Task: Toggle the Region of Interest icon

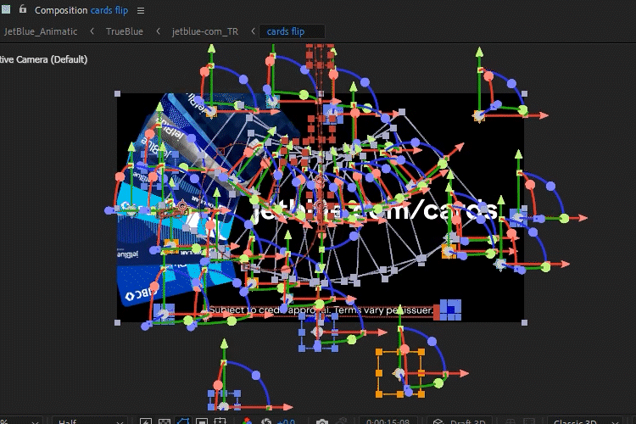Action: tap(202, 421)
